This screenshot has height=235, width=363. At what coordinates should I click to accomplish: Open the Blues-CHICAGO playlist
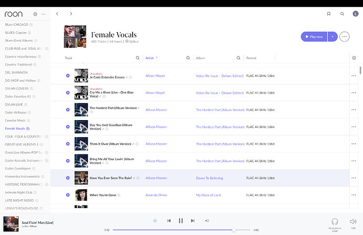pyautogui.click(x=16, y=25)
